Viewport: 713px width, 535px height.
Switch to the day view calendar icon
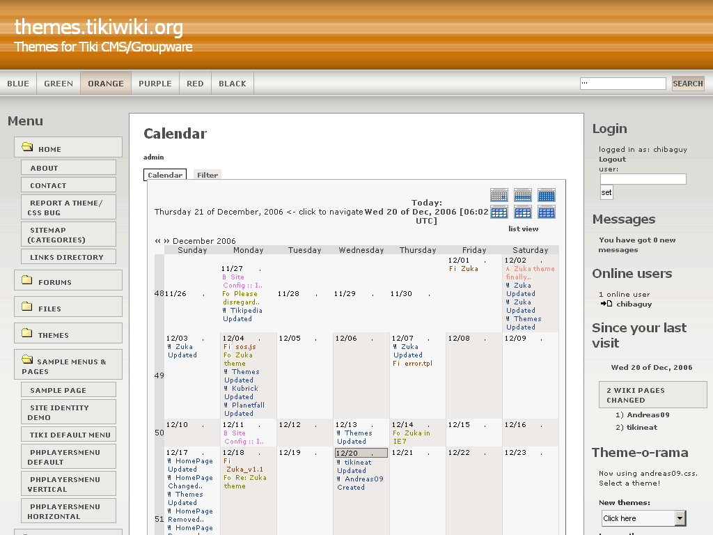tap(499, 195)
